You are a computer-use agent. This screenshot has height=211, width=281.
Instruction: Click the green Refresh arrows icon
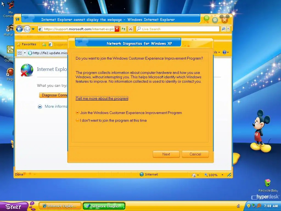coord(123,29)
